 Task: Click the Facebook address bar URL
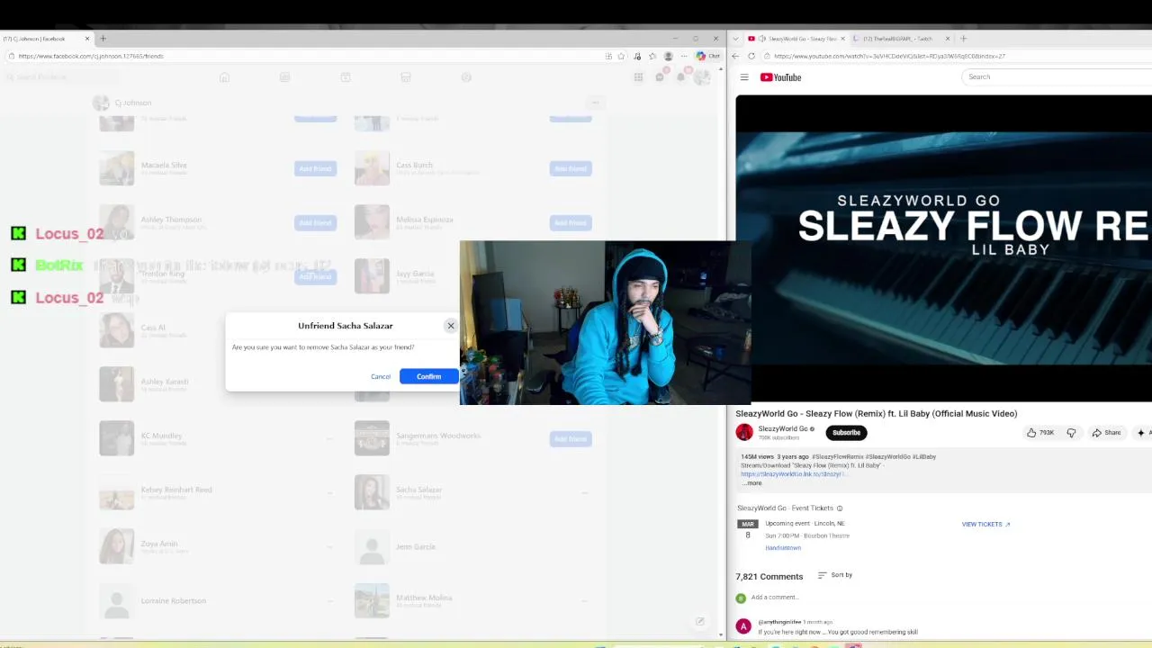click(91, 56)
